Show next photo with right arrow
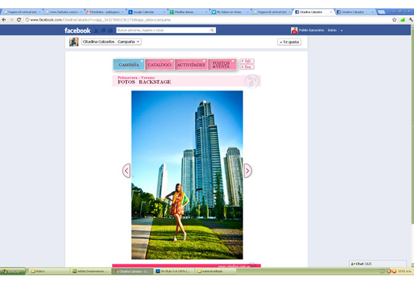This screenshot has width=414, height=296. [247, 170]
